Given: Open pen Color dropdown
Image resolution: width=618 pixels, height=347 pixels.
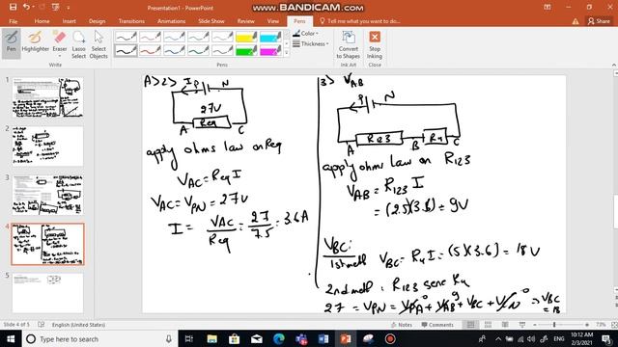Looking at the screenshot, I should (x=306, y=34).
